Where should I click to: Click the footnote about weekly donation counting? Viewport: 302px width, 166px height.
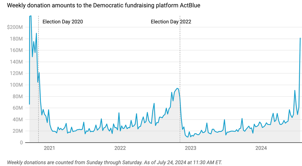pos(114,162)
